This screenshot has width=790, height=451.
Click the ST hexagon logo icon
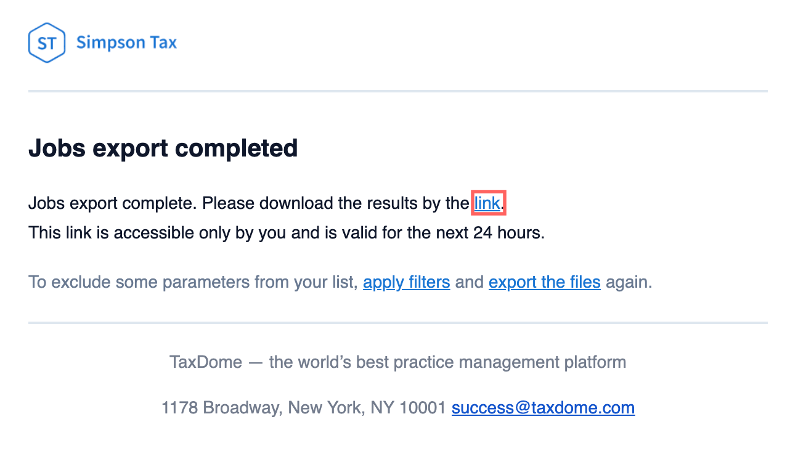pos(47,43)
